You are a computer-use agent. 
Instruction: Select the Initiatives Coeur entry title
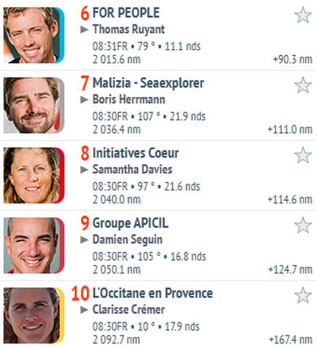coord(135,153)
